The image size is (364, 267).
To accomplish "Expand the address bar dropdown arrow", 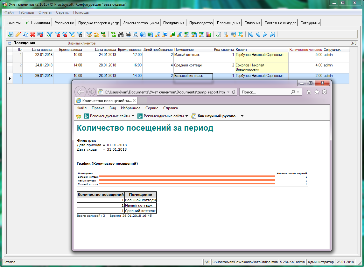I will click(x=228, y=92).
